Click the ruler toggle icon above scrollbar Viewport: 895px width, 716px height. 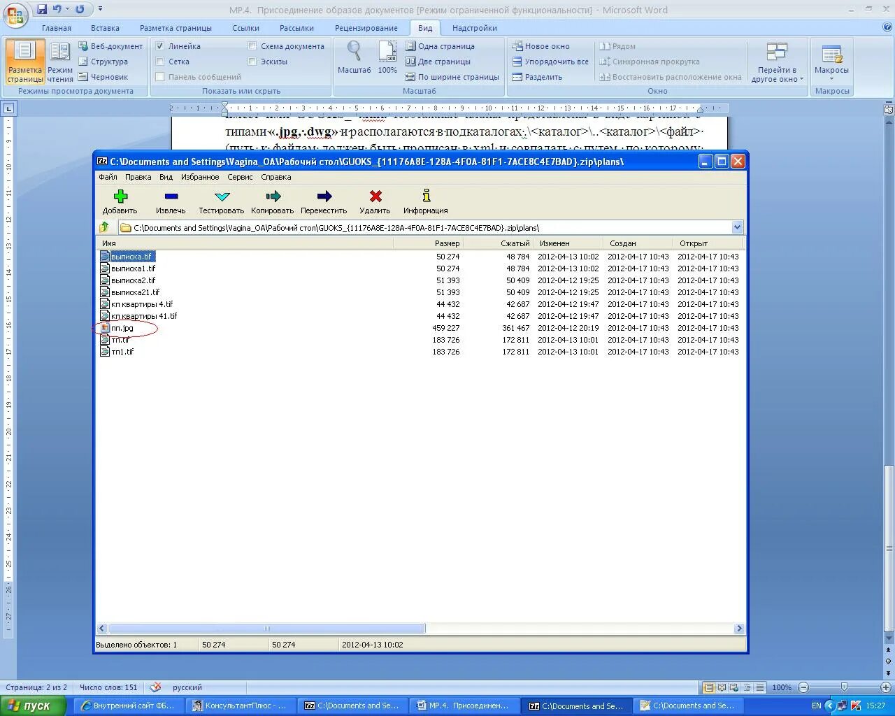(889, 110)
